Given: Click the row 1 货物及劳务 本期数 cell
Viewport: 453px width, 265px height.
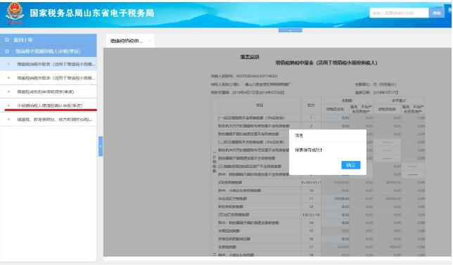Looking at the screenshot, I should pyautogui.click(x=336, y=118).
